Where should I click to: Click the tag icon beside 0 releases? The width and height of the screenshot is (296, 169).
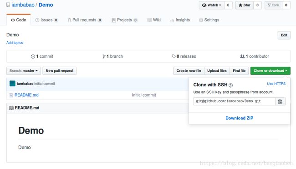tap(174, 56)
